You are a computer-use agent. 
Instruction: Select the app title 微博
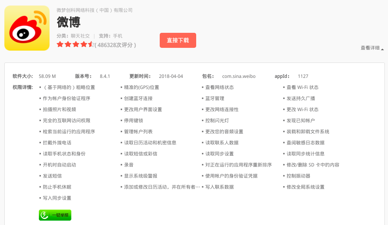pyautogui.click(x=69, y=22)
